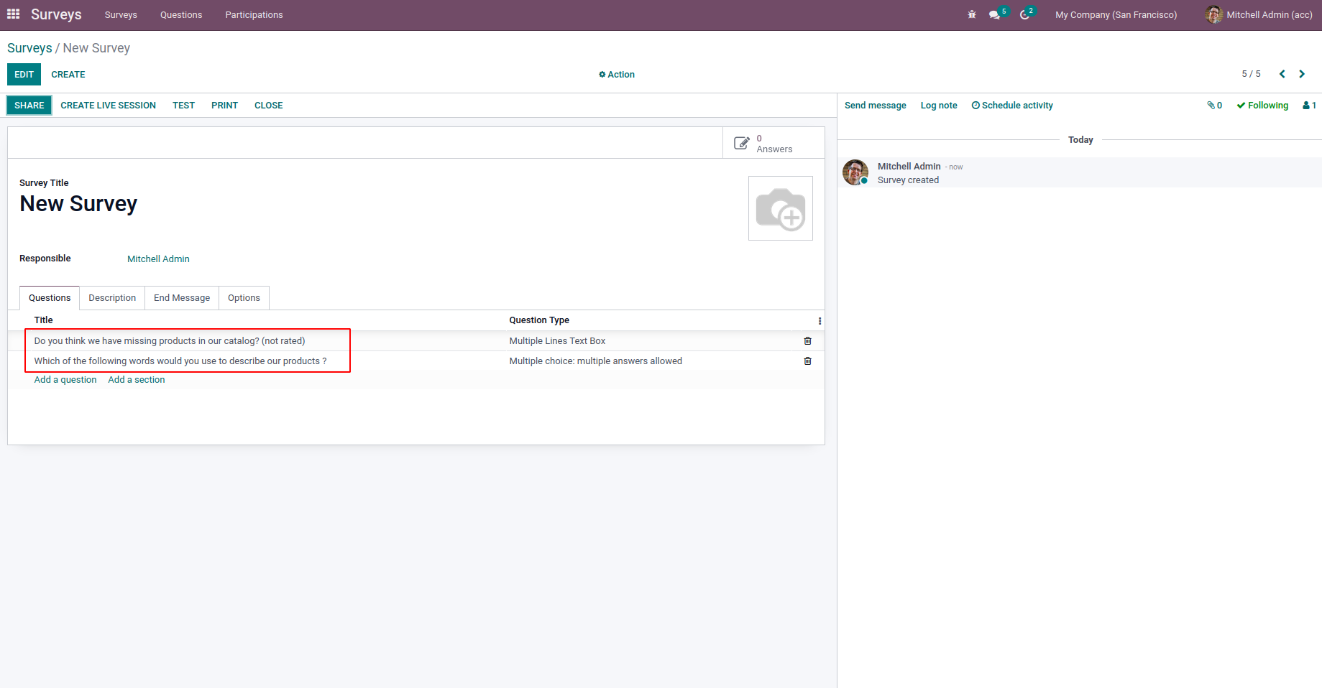Image resolution: width=1322 pixels, height=688 pixels.
Task: Click the debug bug icon in navbar
Action: tap(972, 14)
